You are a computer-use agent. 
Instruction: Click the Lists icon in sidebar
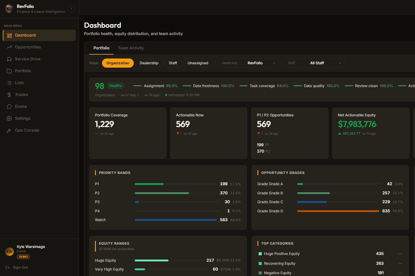coord(9,83)
